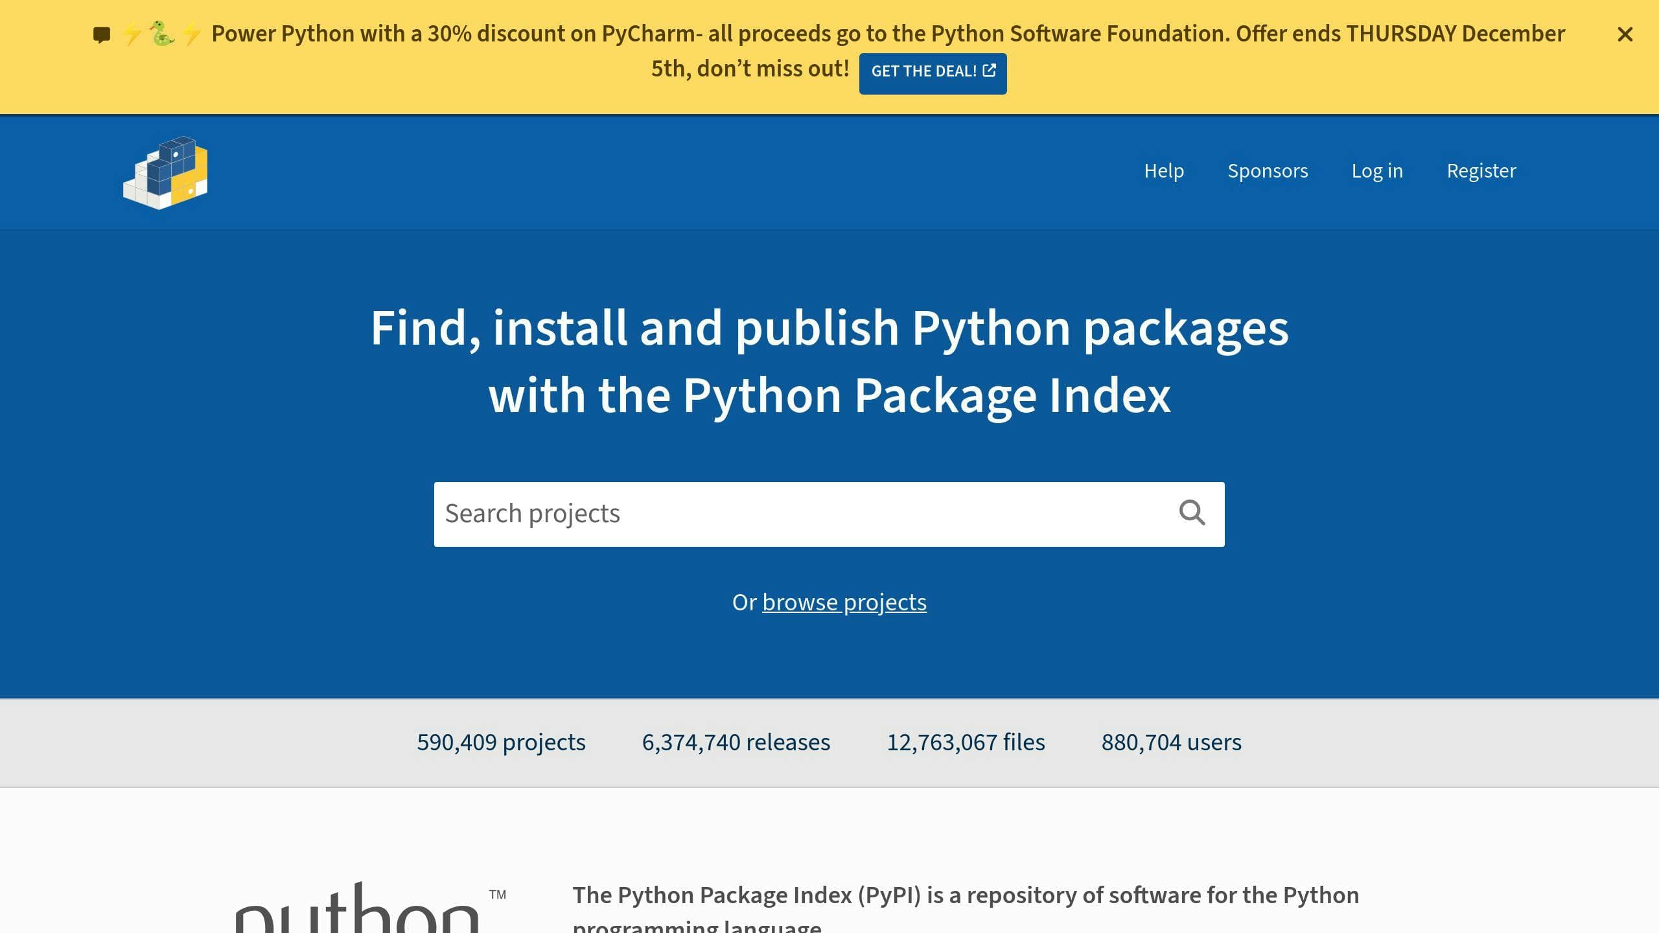Click the PyPI blocks logo
This screenshot has height=933, width=1659.
pyautogui.click(x=165, y=172)
